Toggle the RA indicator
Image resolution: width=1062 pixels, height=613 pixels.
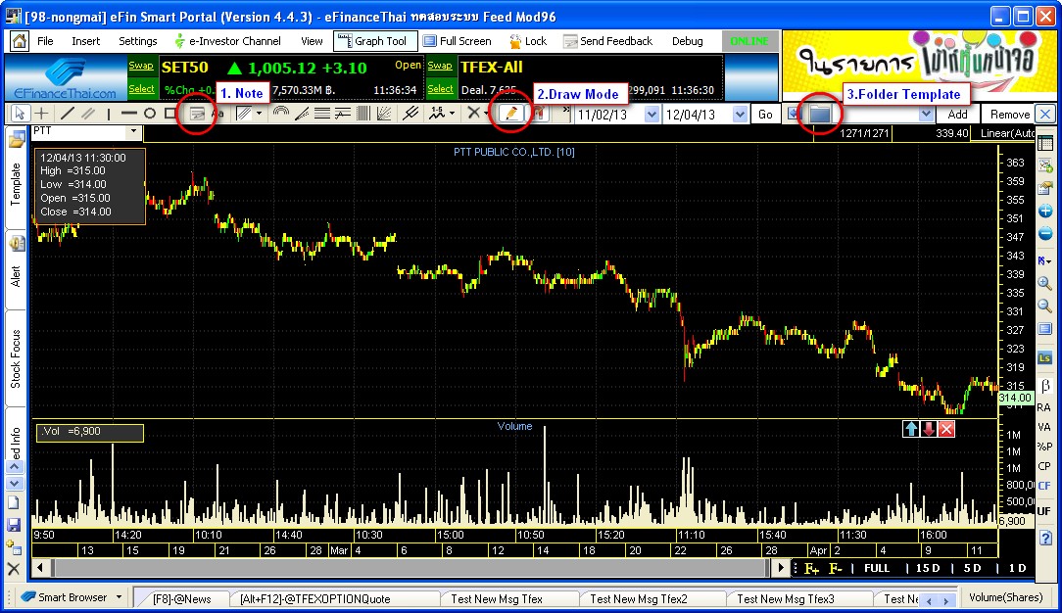[1043, 407]
